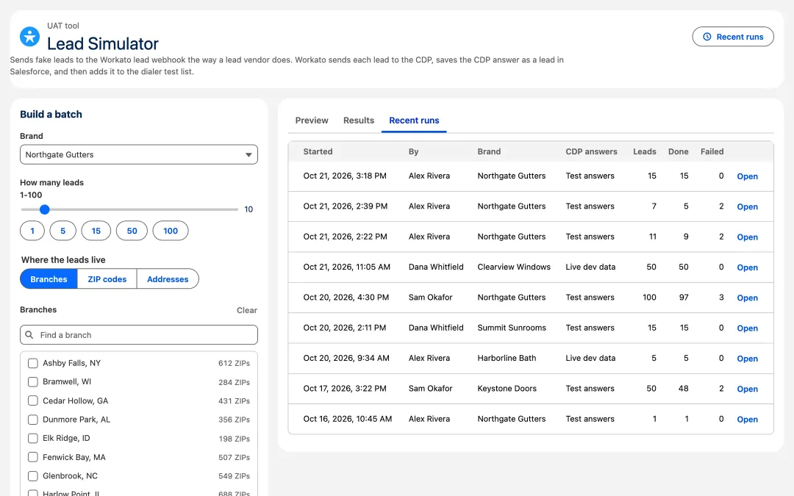Open the Oct 21, 3:18 PM run
The height and width of the screenshot is (496, 794).
click(x=747, y=176)
